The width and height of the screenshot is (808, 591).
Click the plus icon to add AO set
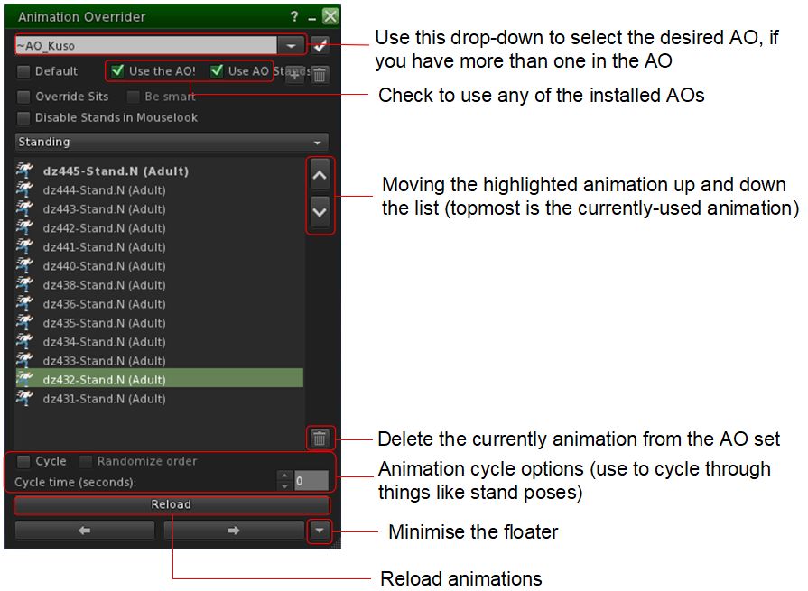(x=294, y=76)
